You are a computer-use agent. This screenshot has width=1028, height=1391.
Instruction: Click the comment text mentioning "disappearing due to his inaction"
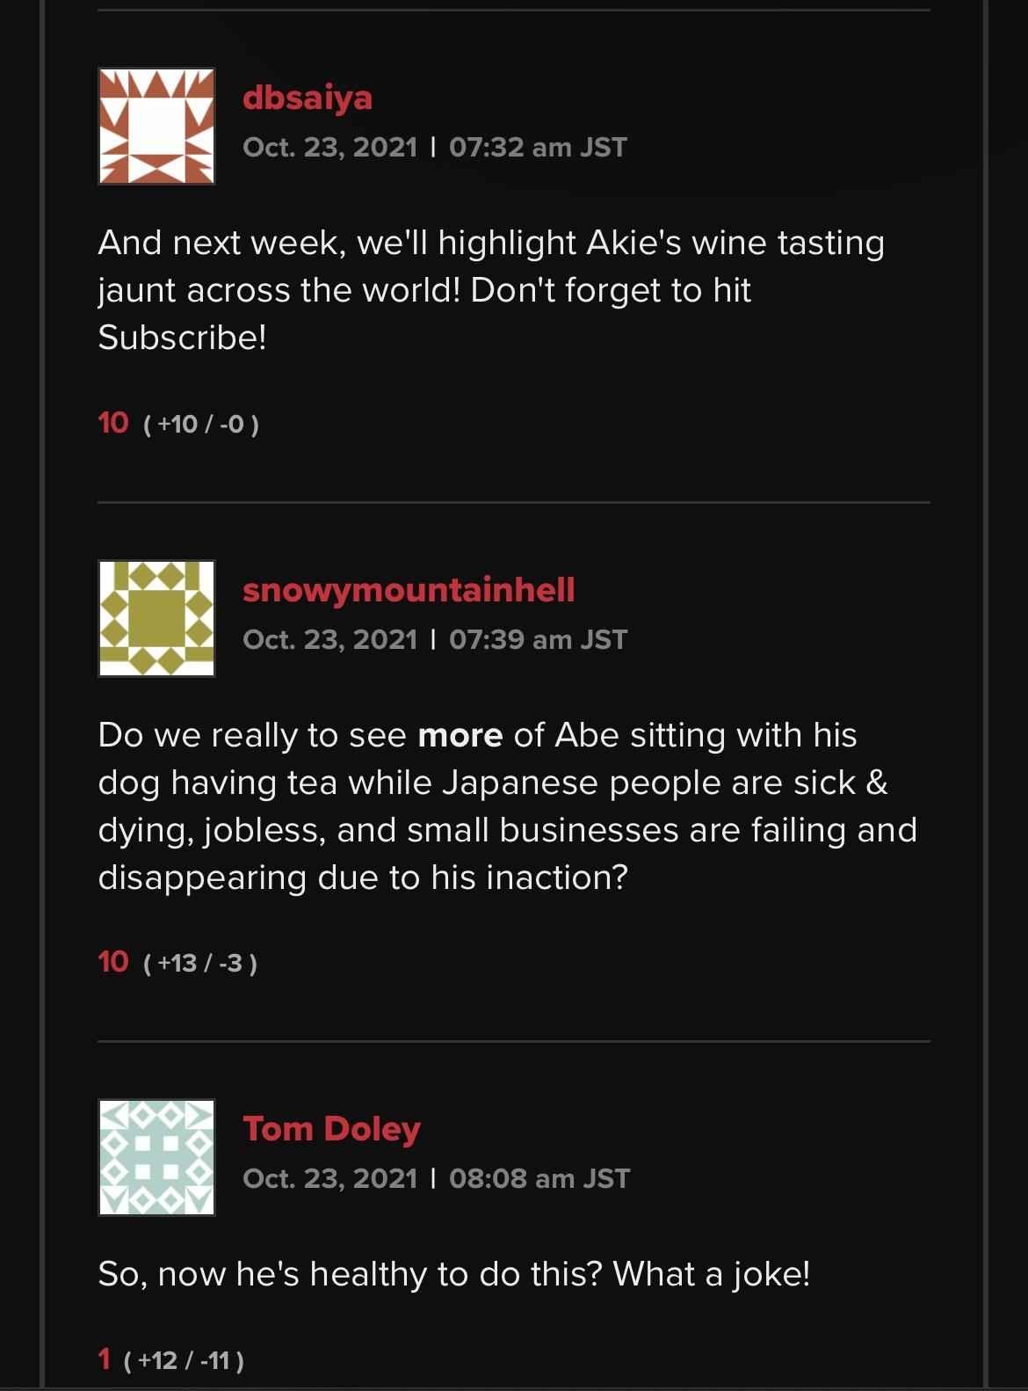pyautogui.click(x=363, y=878)
